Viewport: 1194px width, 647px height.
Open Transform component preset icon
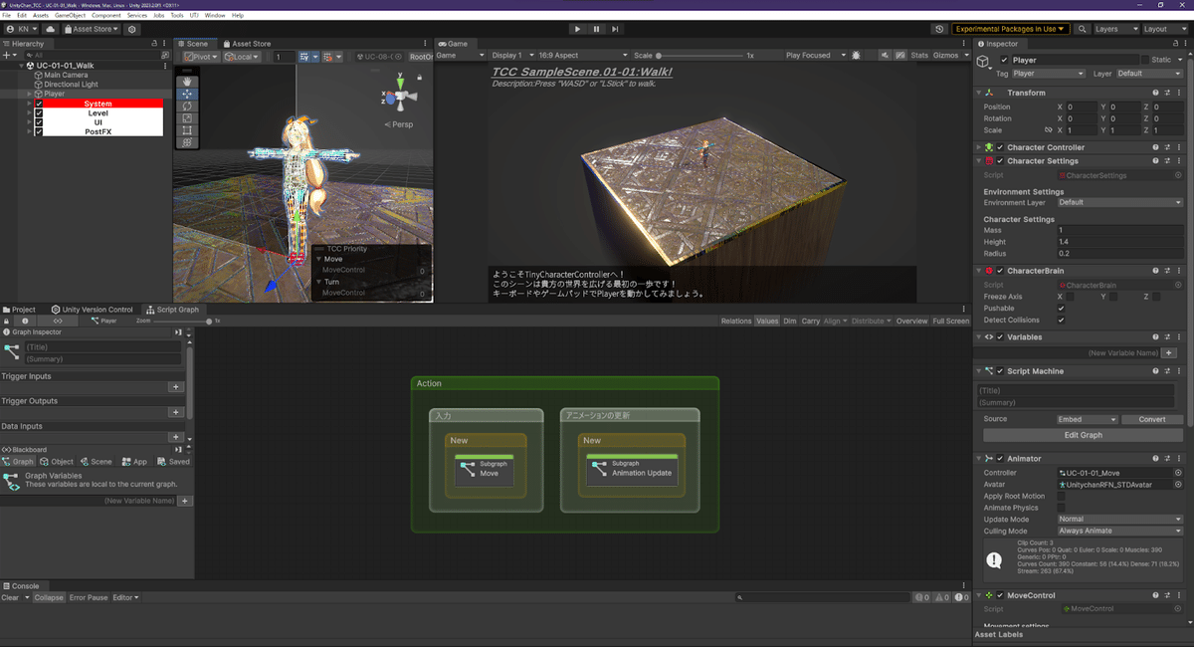1168,93
